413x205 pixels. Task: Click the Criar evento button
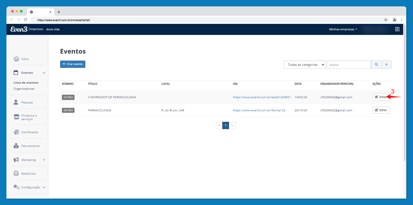click(x=73, y=64)
